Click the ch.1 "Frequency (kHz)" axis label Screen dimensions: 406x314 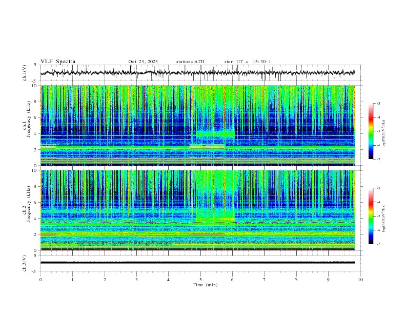[28, 119]
